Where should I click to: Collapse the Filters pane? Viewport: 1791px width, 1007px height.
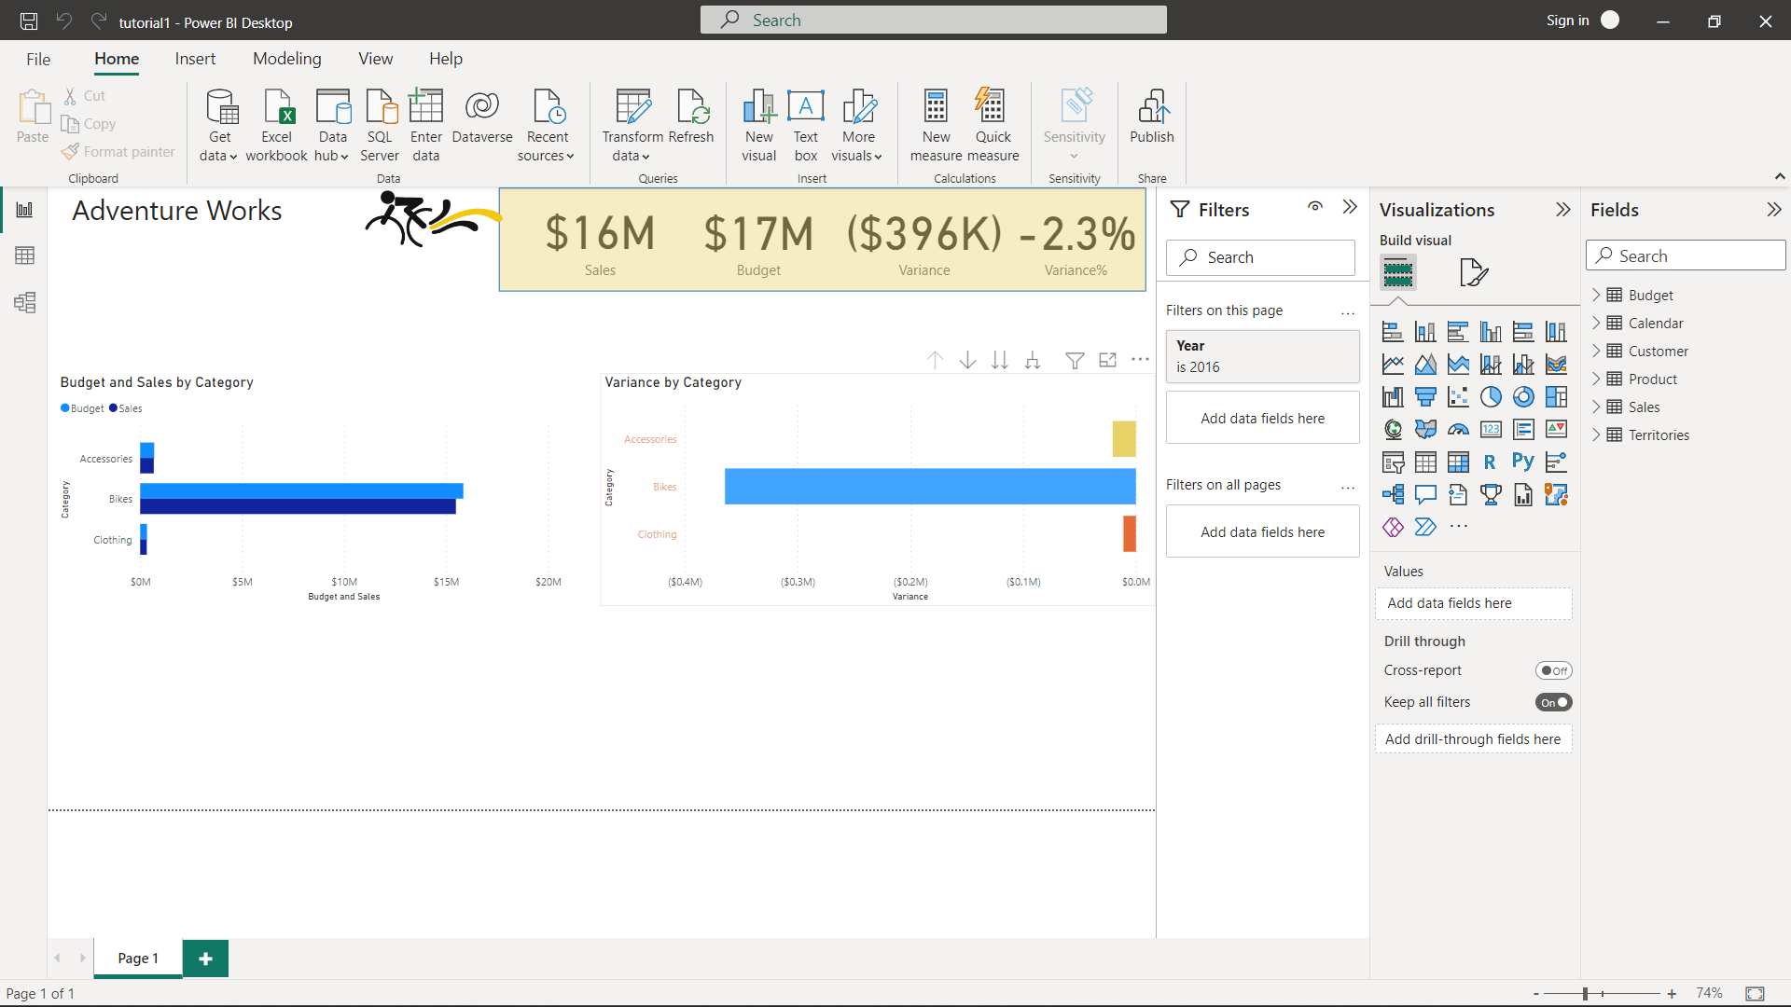click(x=1350, y=207)
